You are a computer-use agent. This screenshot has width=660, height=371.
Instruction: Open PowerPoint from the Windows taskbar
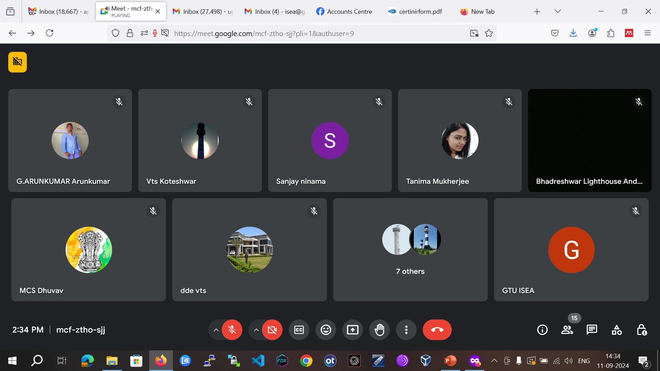[x=450, y=361]
